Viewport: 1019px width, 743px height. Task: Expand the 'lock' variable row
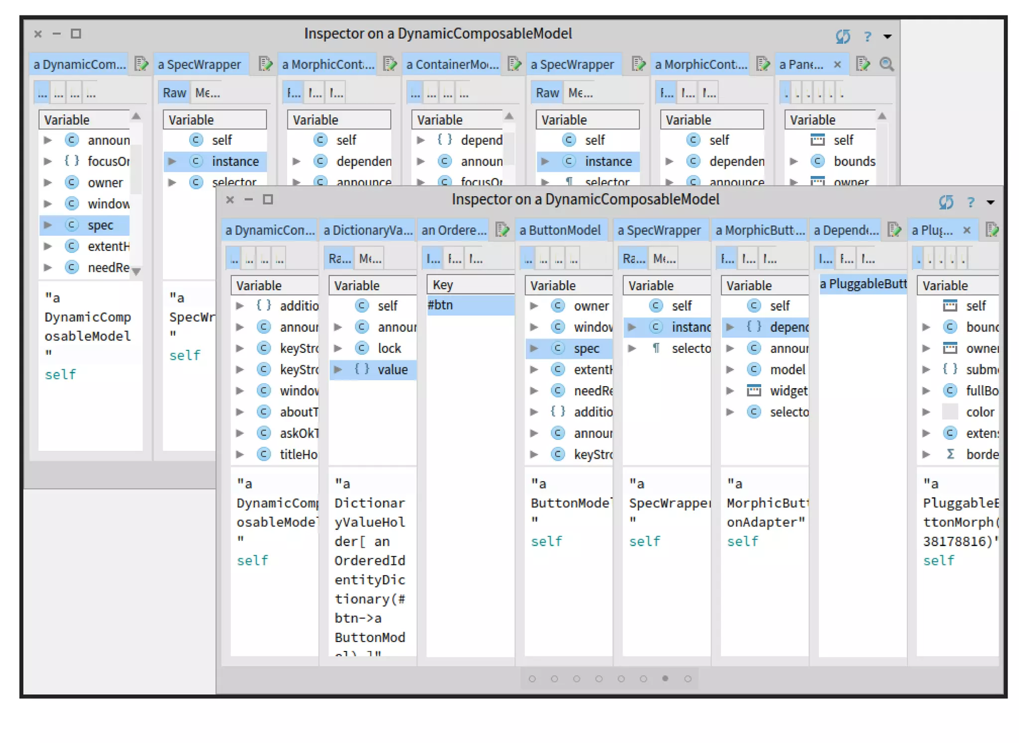point(338,348)
